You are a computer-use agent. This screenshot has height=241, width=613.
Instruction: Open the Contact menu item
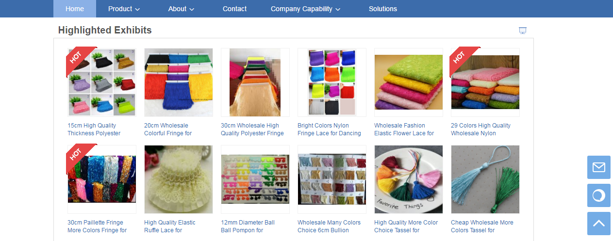click(x=234, y=9)
